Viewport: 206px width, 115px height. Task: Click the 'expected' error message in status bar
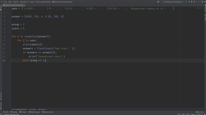click(x=11, y=114)
